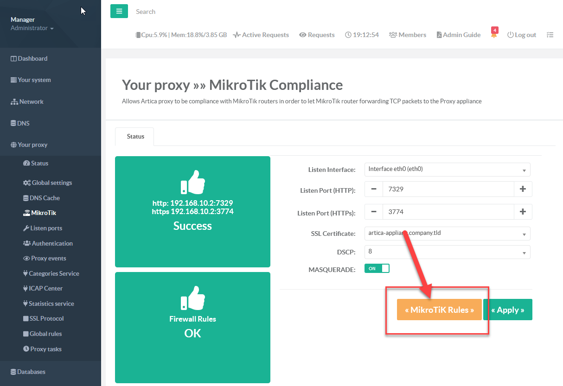Open the notification bell with badge

click(494, 35)
